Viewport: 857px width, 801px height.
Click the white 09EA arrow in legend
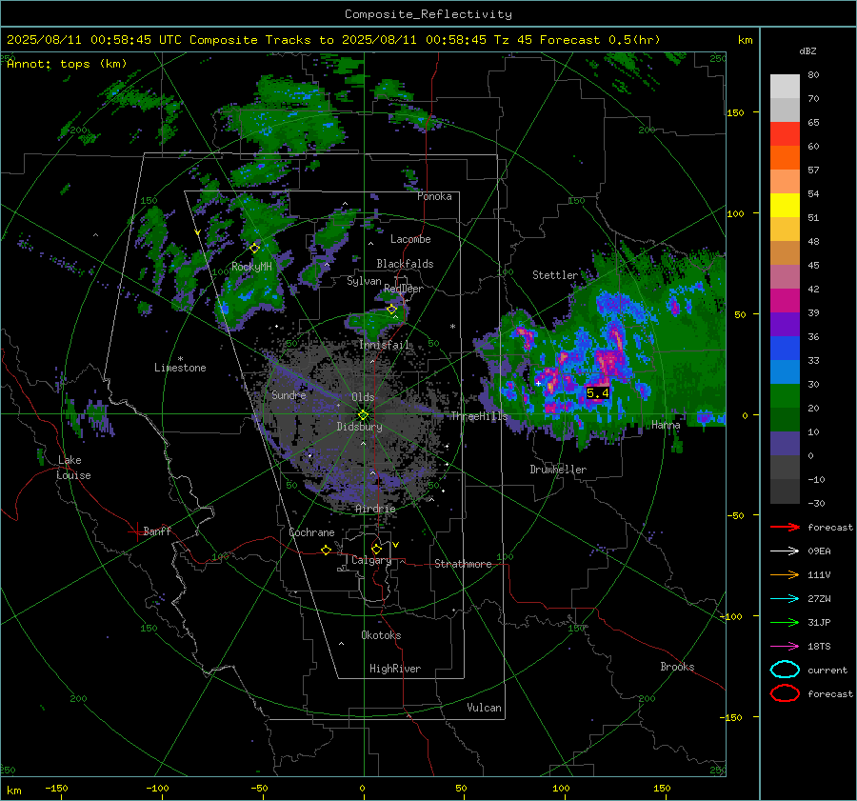click(x=785, y=551)
